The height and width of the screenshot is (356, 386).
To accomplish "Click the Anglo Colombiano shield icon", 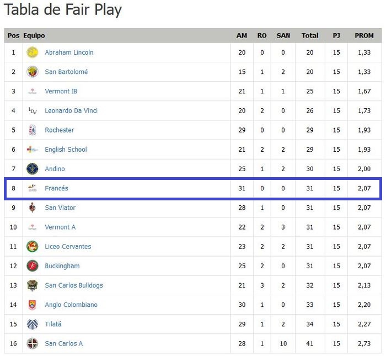I will pos(32,305).
